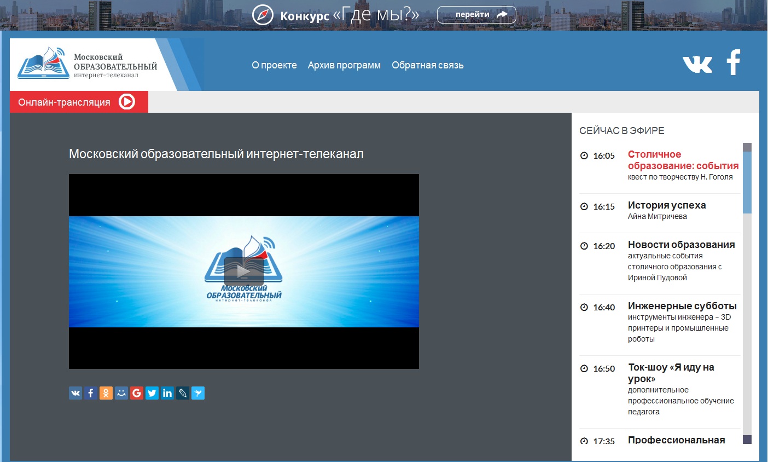The height and width of the screenshot is (462, 768).
Task: Open the О проекте menu item
Action: tap(274, 65)
